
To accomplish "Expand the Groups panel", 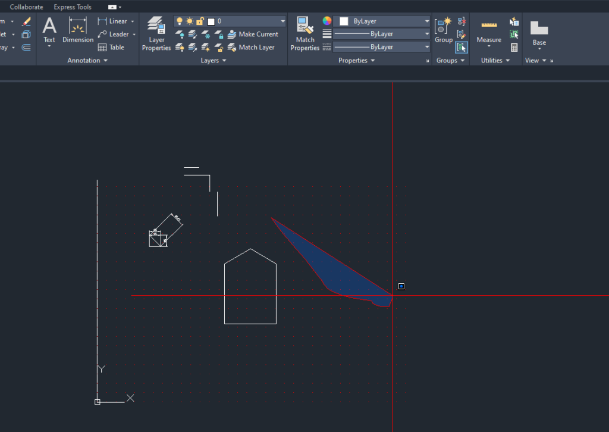I will pos(451,60).
